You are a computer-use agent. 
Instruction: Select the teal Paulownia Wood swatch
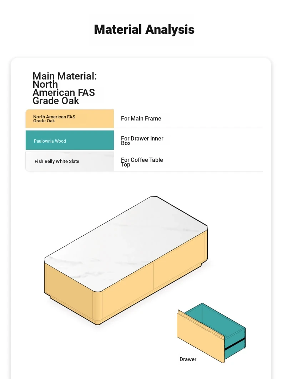(70, 140)
